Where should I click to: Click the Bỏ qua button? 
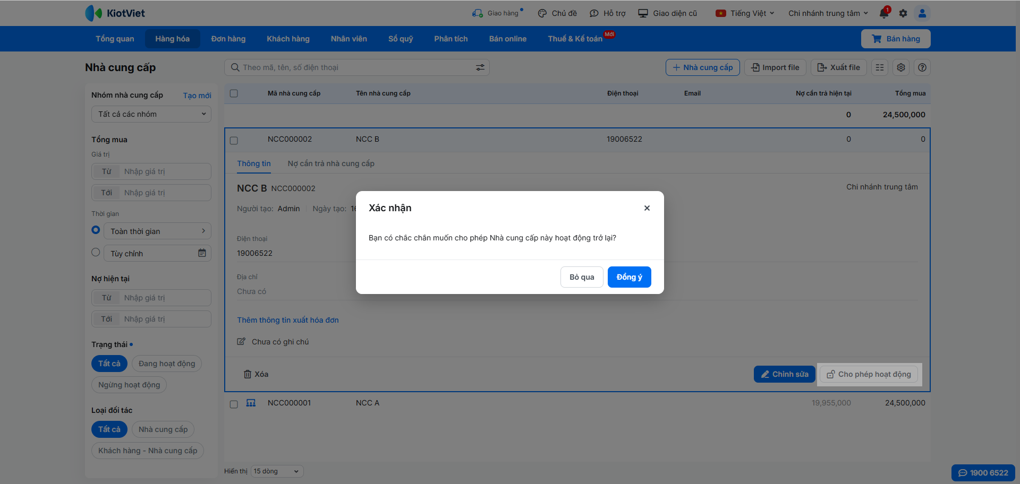tap(582, 277)
